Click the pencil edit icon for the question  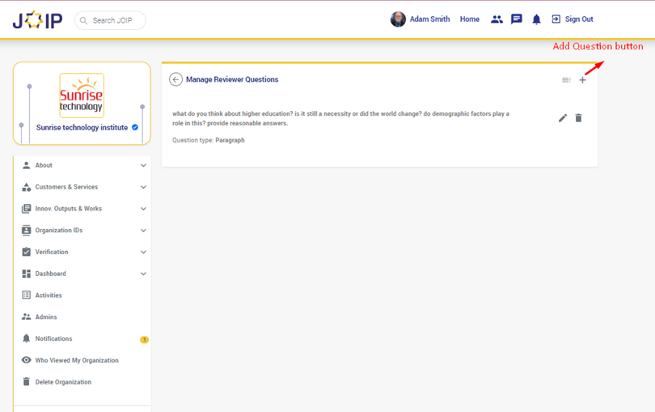pyautogui.click(x=563, y=118)
